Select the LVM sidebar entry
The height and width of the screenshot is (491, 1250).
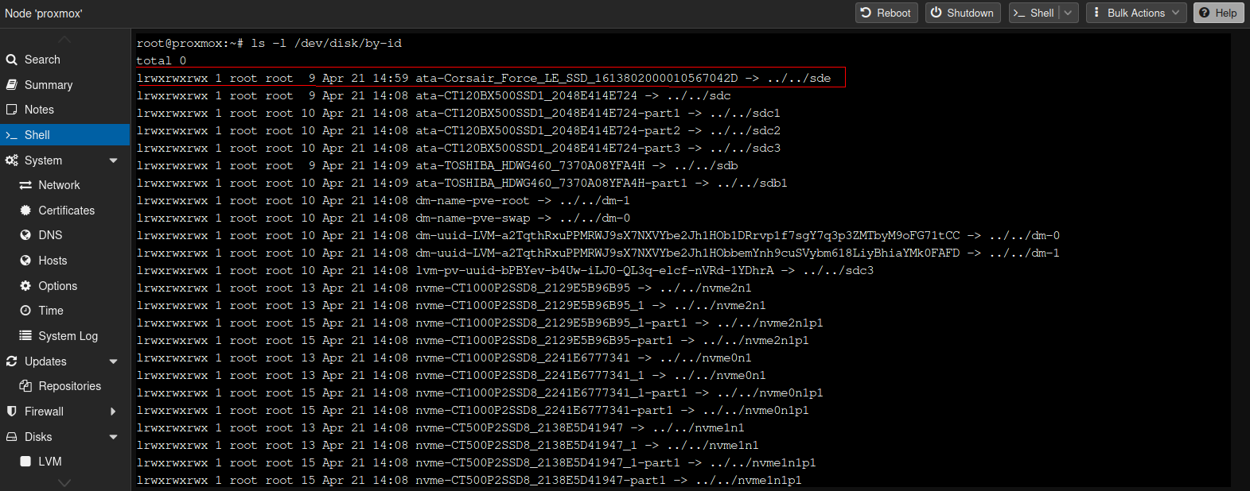coord(65,462)
